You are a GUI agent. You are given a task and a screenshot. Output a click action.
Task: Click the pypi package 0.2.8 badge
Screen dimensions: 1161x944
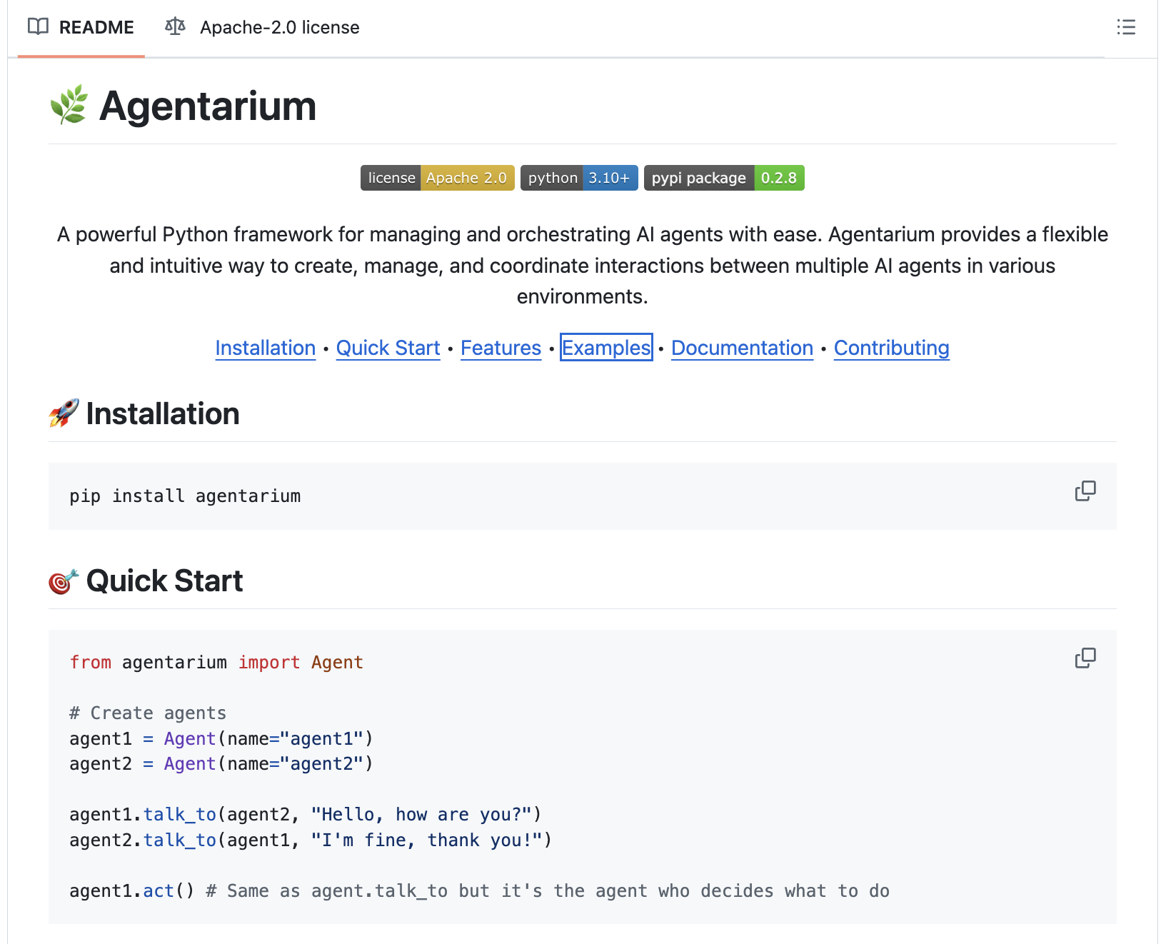pos(723,178)
